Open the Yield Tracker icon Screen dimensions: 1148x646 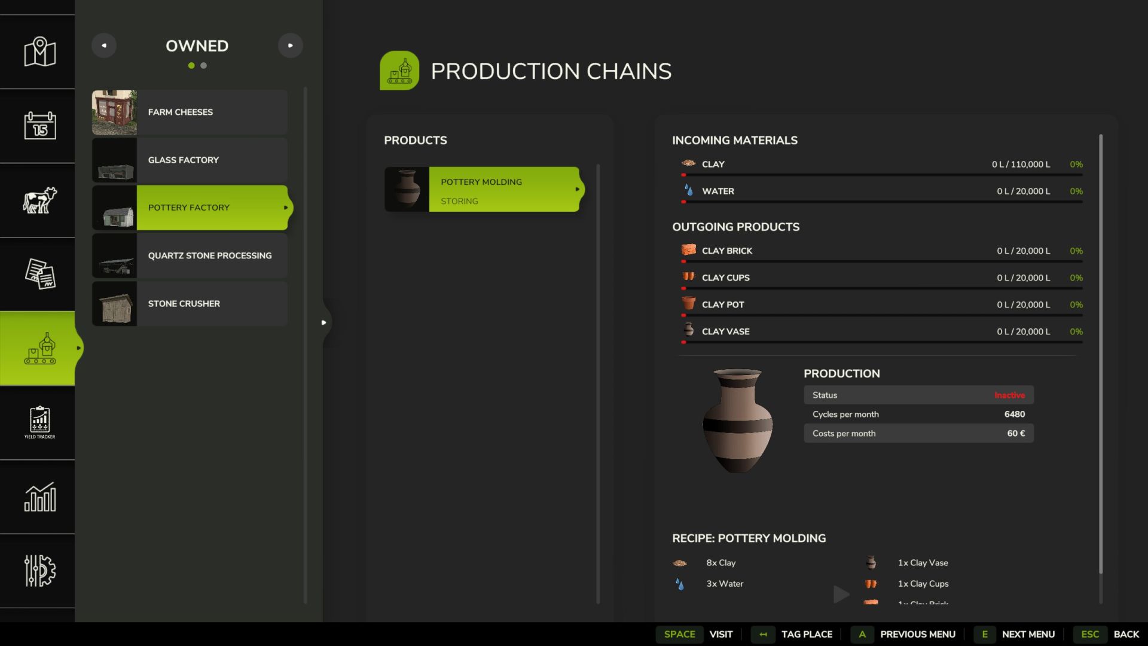coord(39,422)
